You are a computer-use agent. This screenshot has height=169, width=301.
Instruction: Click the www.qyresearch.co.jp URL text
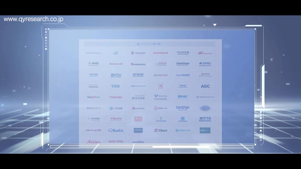tap(34, 19)
